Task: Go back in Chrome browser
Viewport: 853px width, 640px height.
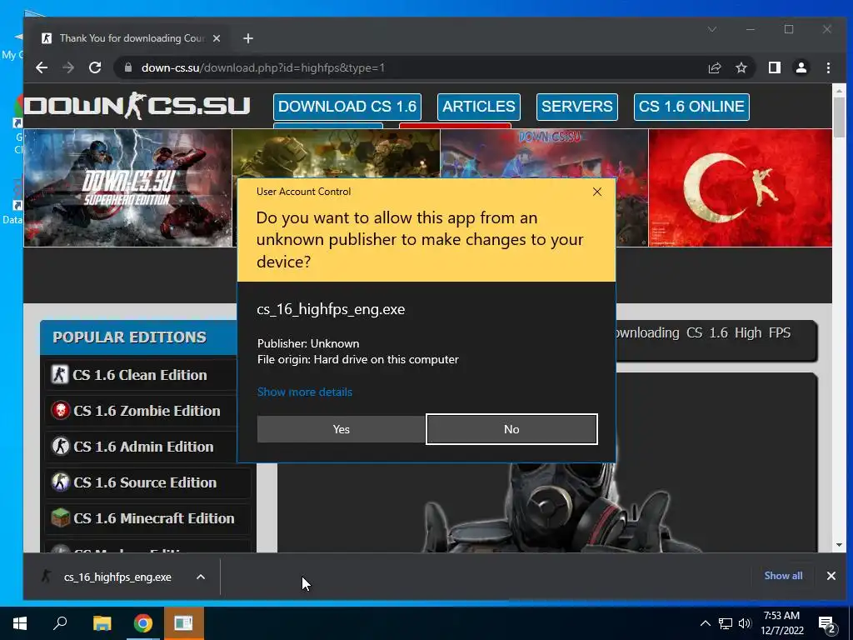Action: (x=42, y=67)
